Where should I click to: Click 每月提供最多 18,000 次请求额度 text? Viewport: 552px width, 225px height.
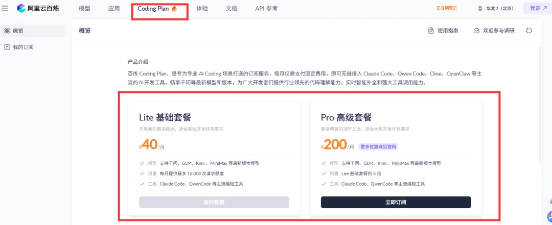tap(192, 173)
